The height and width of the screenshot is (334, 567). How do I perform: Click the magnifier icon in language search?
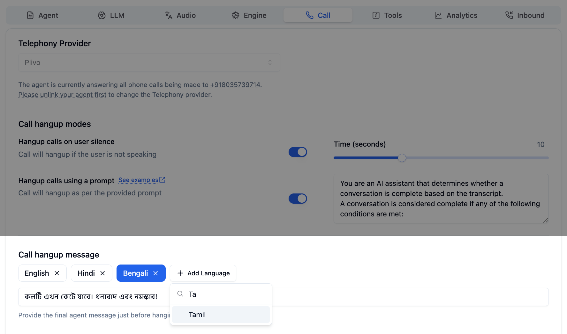coord(180,294)
